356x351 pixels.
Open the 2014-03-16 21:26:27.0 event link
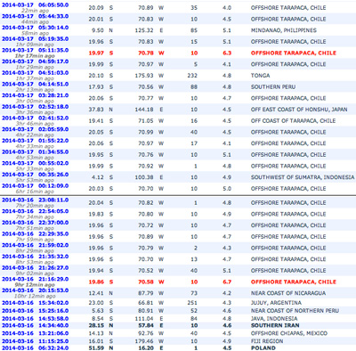(36, 267)
